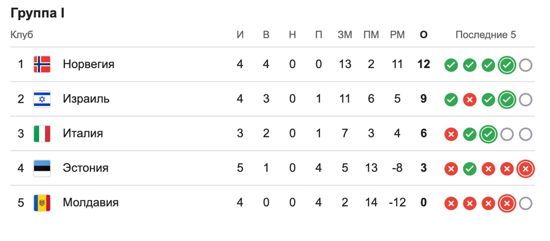Open the Израиль team link
Viewport: 550px width, 241px height.
click(x=86, y=99)
